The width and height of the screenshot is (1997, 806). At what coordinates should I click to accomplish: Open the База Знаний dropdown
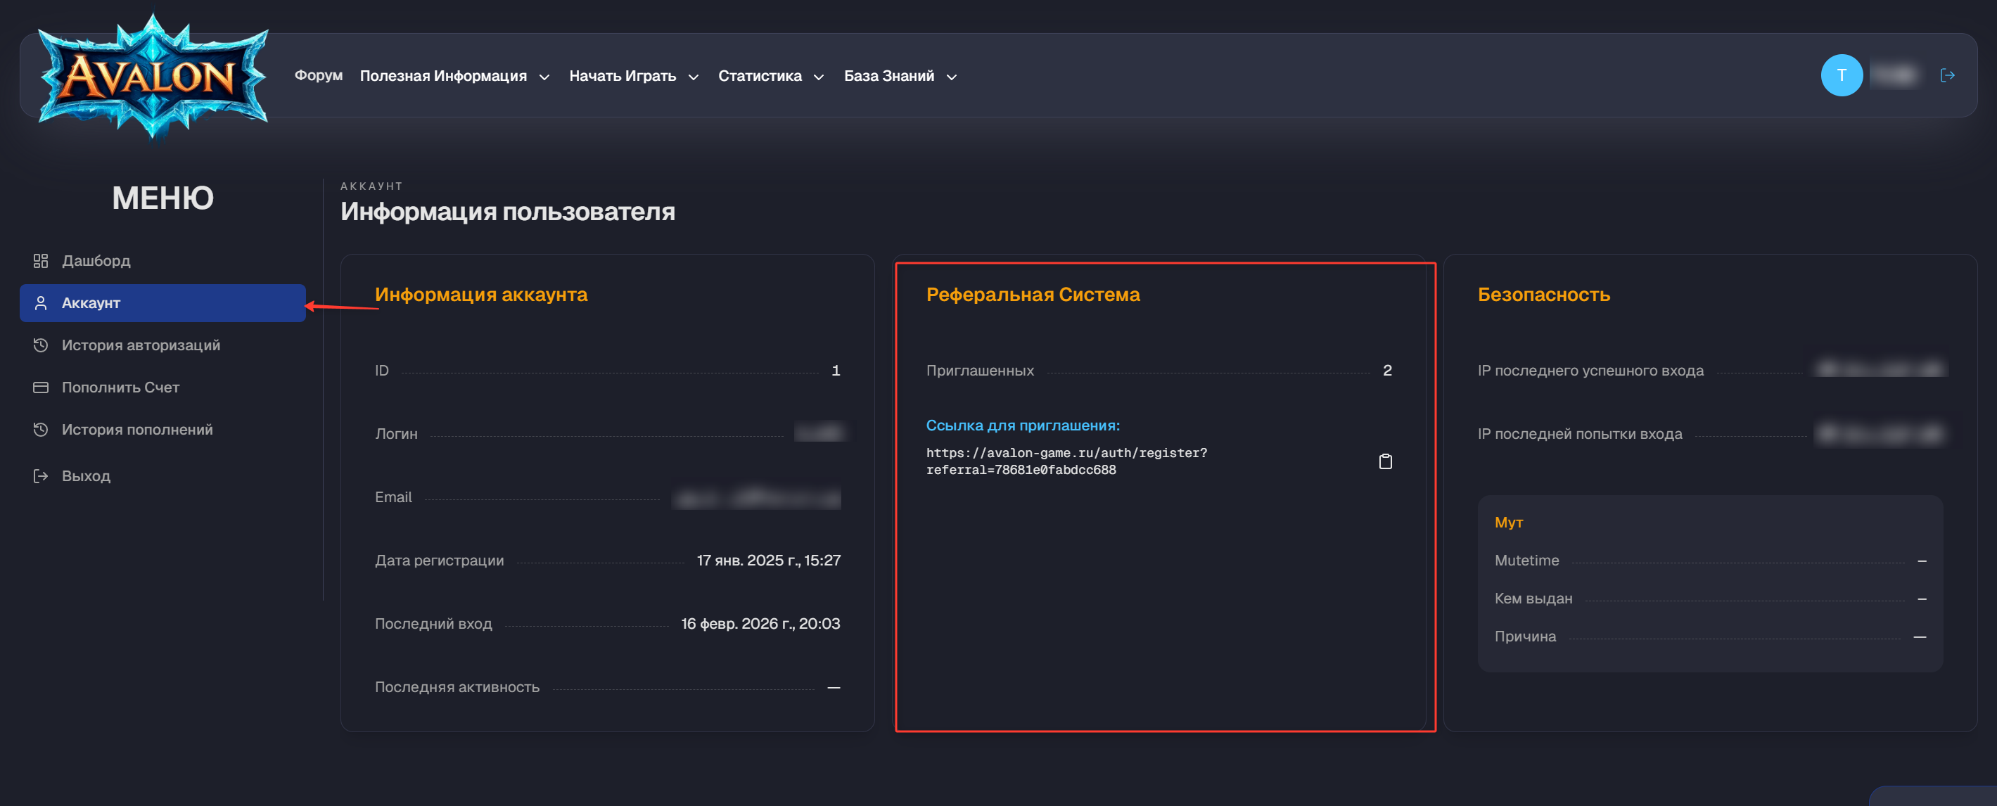[x=899, y=76]
